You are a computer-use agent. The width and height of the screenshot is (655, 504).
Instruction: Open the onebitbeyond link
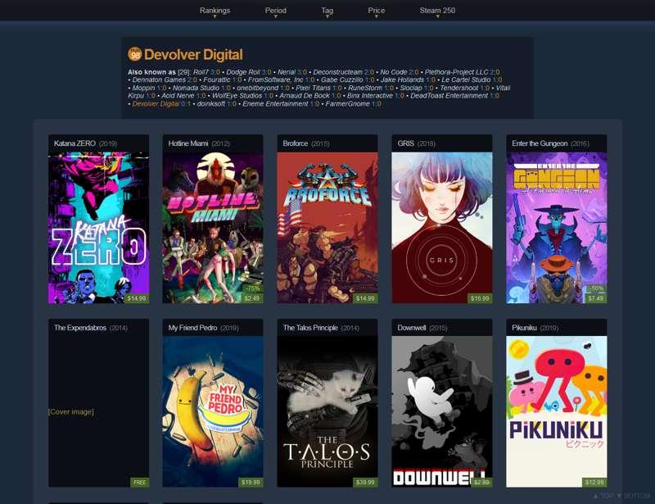click(x=257, y=88)
